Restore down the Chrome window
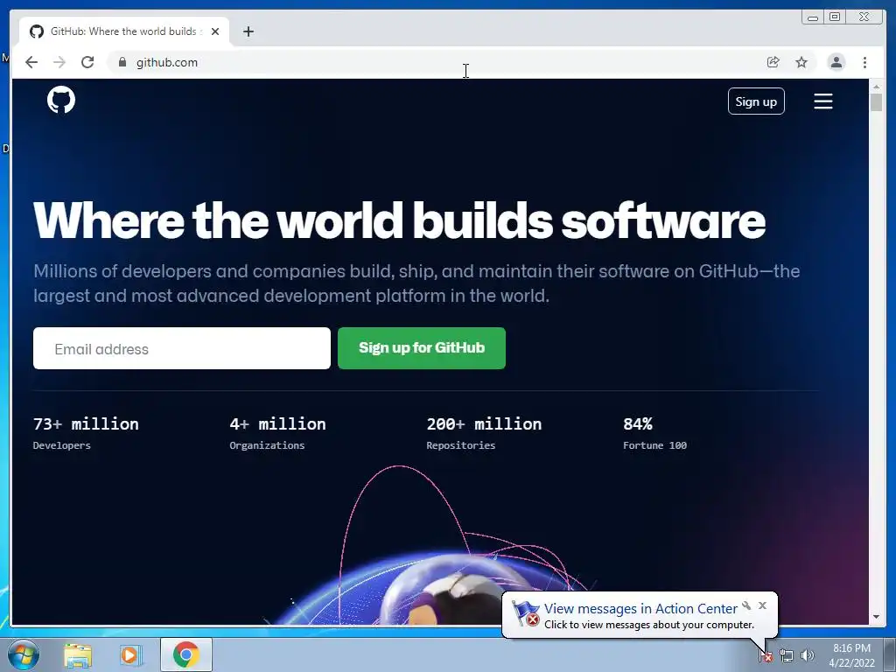The width and height of the screenshot is (896, 672). click(x=835, y=17)
